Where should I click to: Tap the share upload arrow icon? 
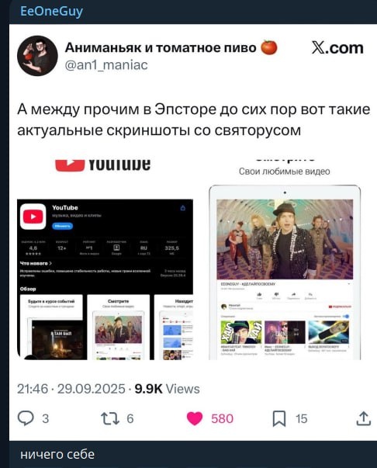[364, 418]
